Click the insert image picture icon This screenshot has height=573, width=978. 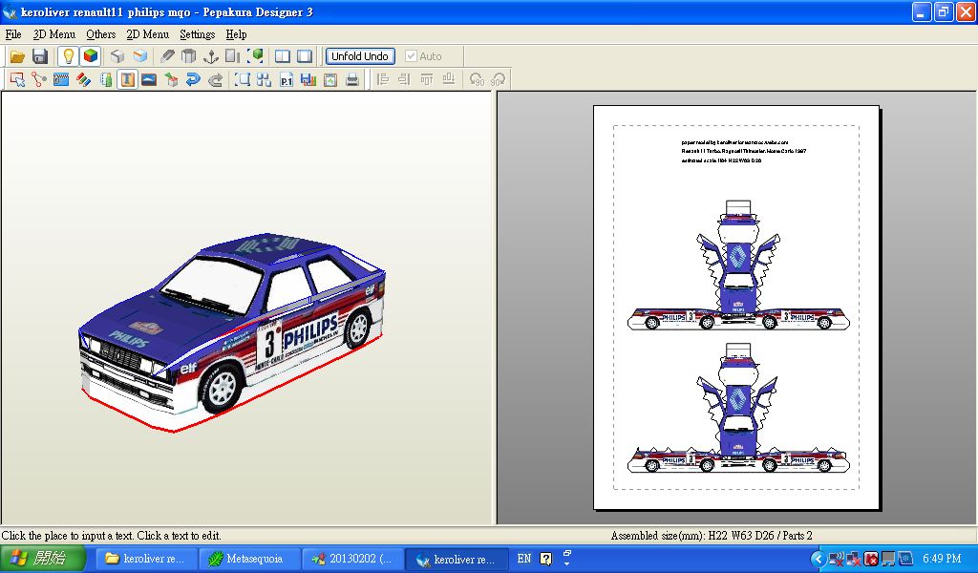[149, 80]
